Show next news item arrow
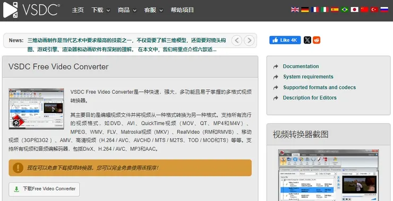The height and width of the screenshot is (201, 393). pos(249,40)
